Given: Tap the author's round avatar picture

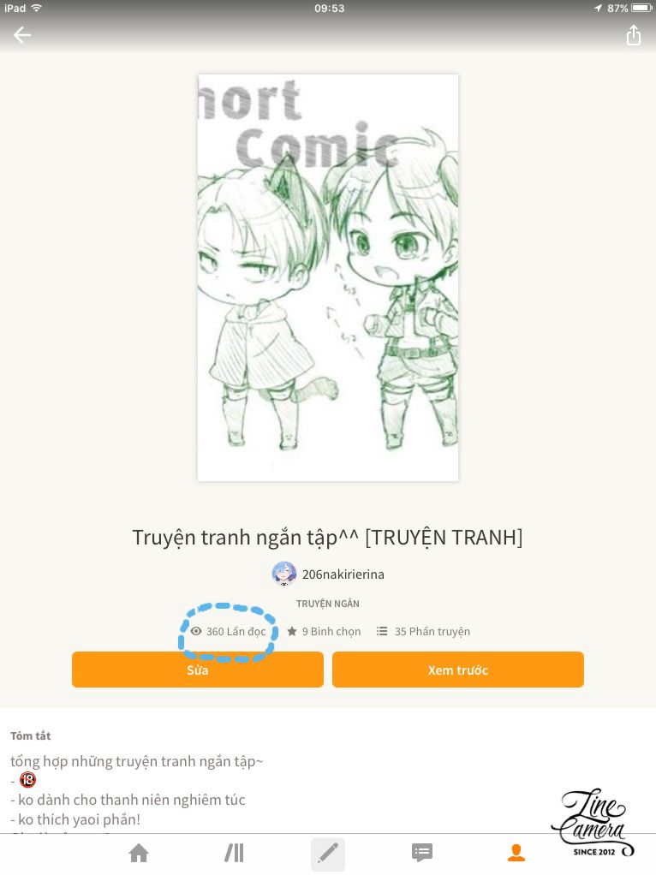Looking at the screenshot, I should (x=284, y=574).
